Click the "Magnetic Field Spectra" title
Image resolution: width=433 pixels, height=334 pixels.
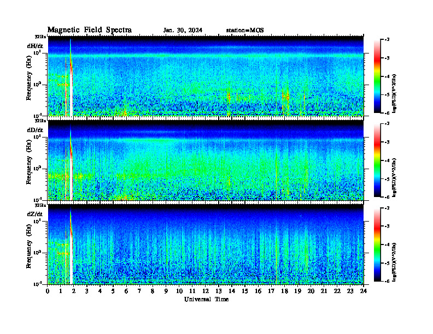tap(90, 30)
